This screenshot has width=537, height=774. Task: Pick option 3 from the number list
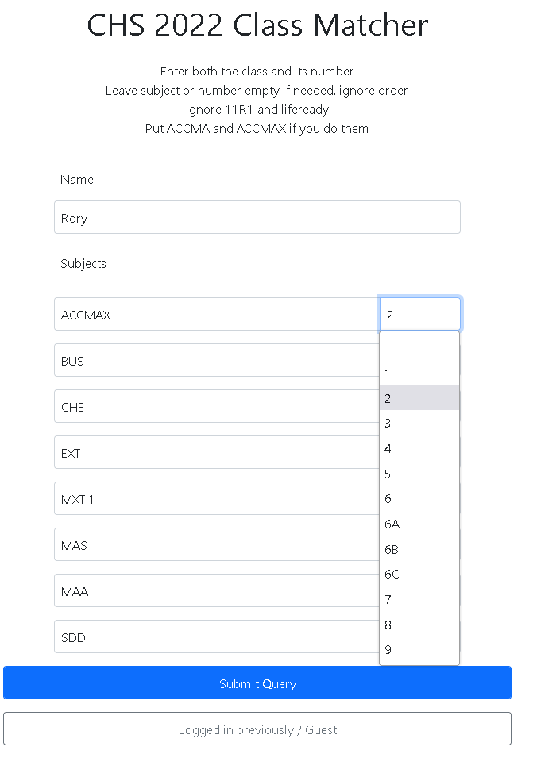tap(419, 423)
